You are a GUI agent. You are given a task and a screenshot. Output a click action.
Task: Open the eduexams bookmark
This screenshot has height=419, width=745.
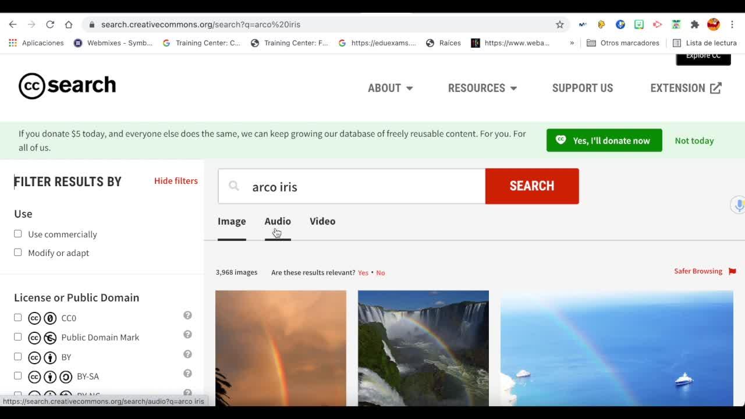click(377, 43)
